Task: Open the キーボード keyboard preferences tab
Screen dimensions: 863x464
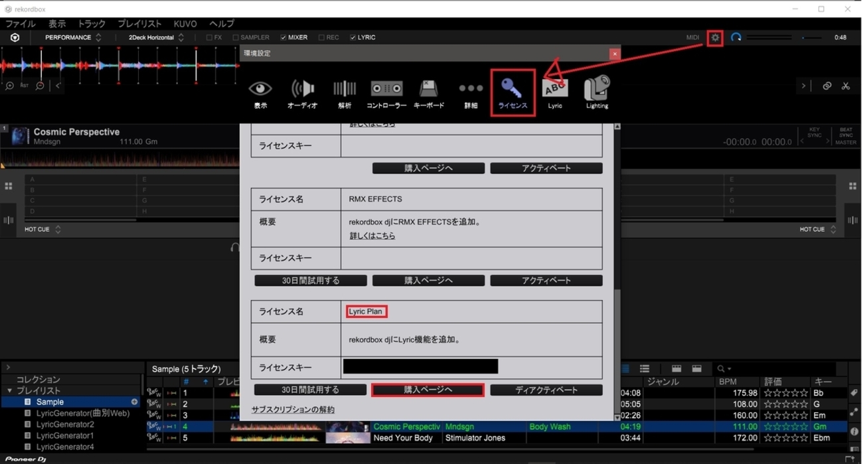Action: coord(429,93)
